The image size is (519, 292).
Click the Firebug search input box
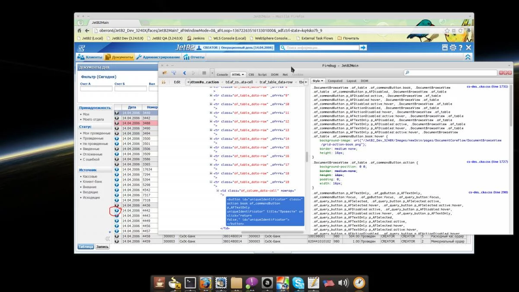coord(451,73)
